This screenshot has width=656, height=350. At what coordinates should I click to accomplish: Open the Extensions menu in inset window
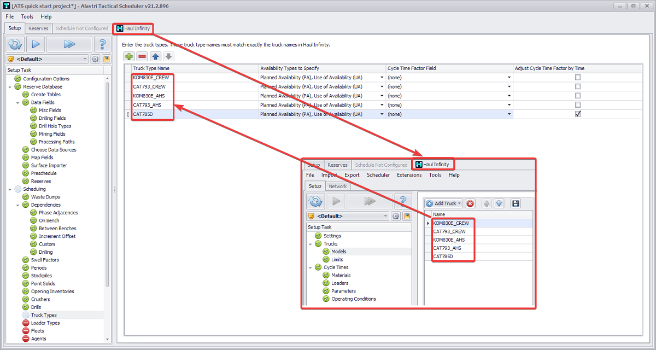409,175
